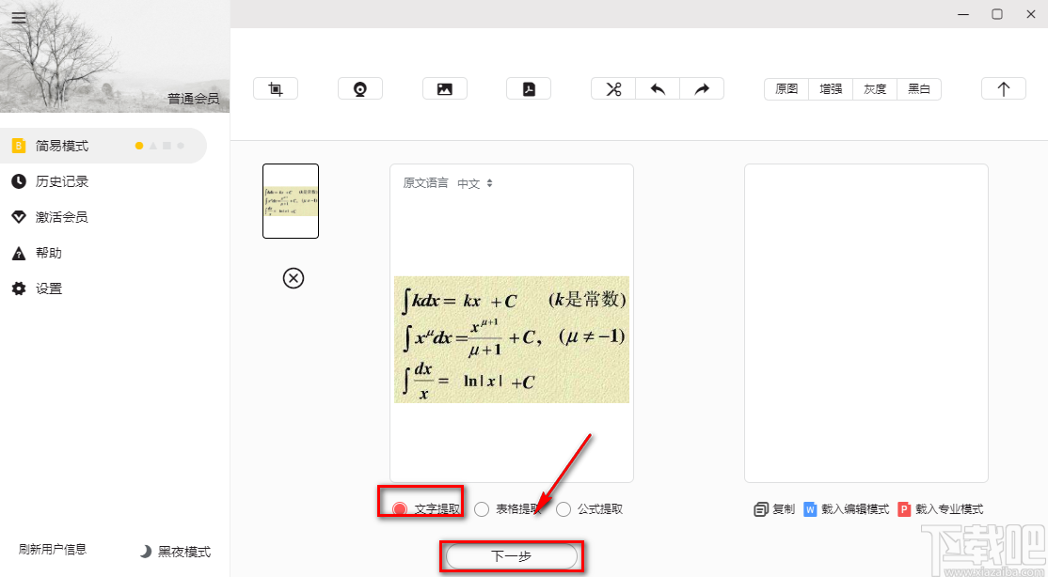Select the 文字提取 radio button
The image size is (1048, 577).
[400, 509]
